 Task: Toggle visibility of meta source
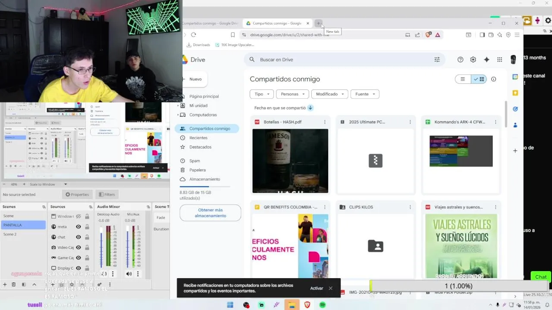pyautogui.click(x=78, y=227)
